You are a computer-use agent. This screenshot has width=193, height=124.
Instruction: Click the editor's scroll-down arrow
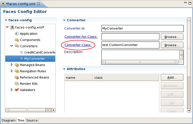click(x=189, y=111)
